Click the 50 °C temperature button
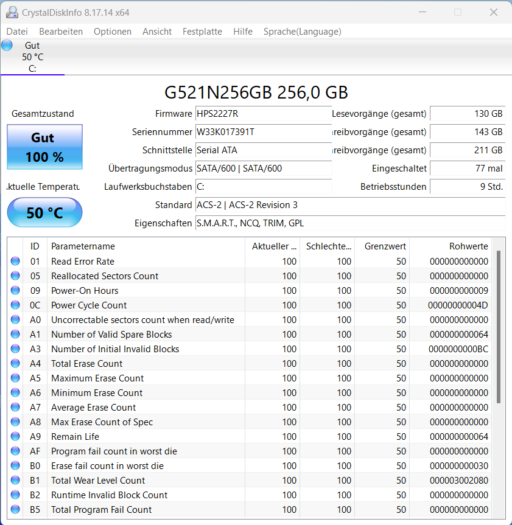 pos(44,213)
